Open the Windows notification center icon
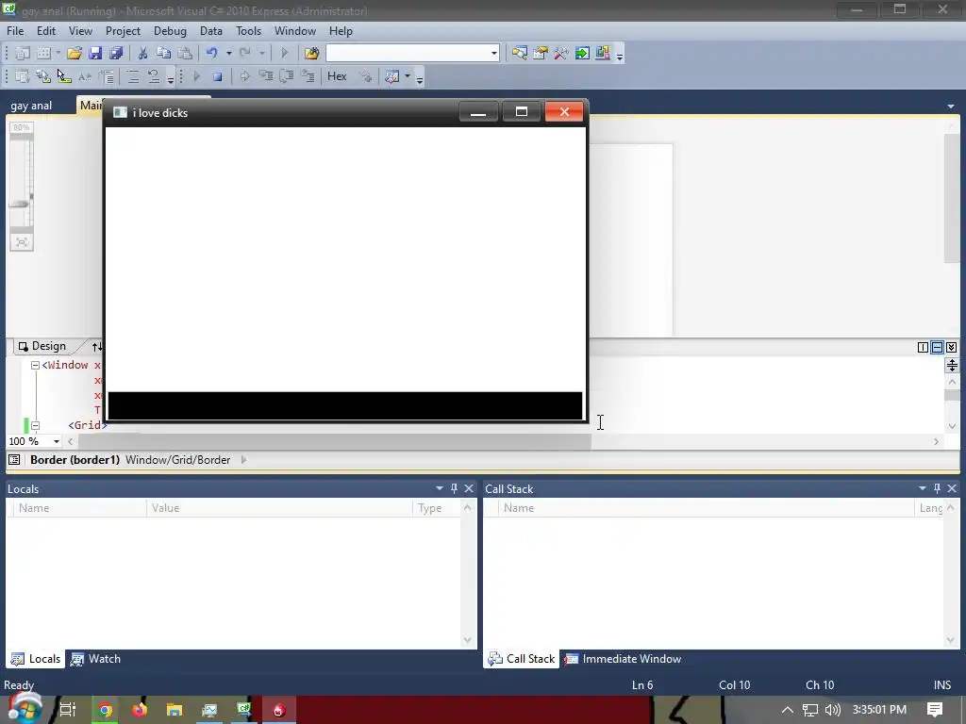 point(934,710)
